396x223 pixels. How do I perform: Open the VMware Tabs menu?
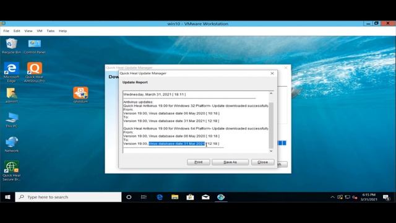click(51, 31)
